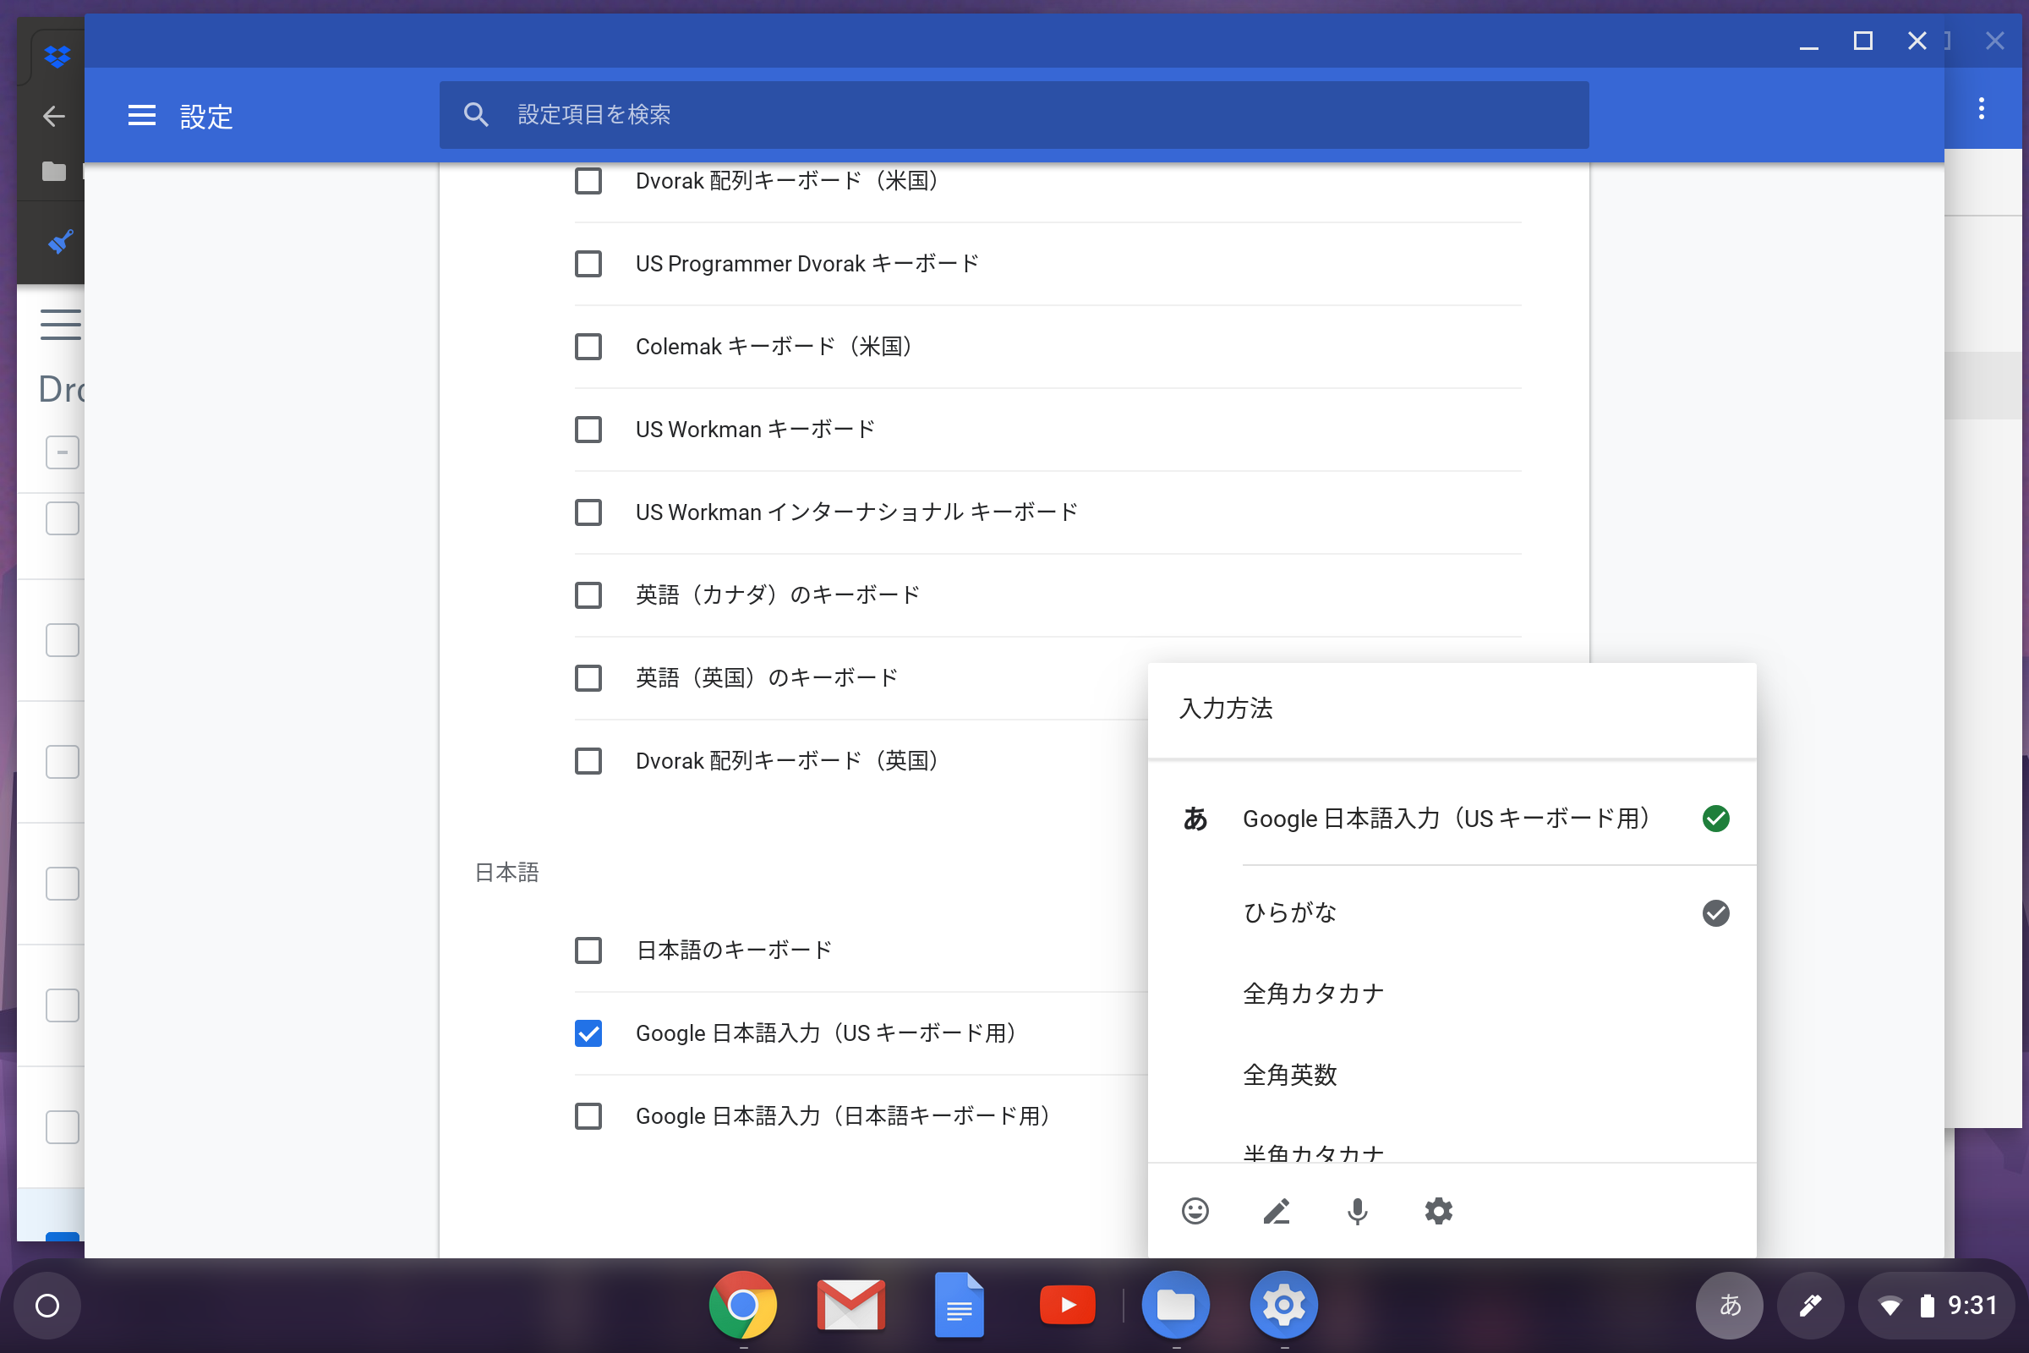Screen dimensions: 2029x1353
Task: Open the あ input method tray
Action: point(1729,1305)
